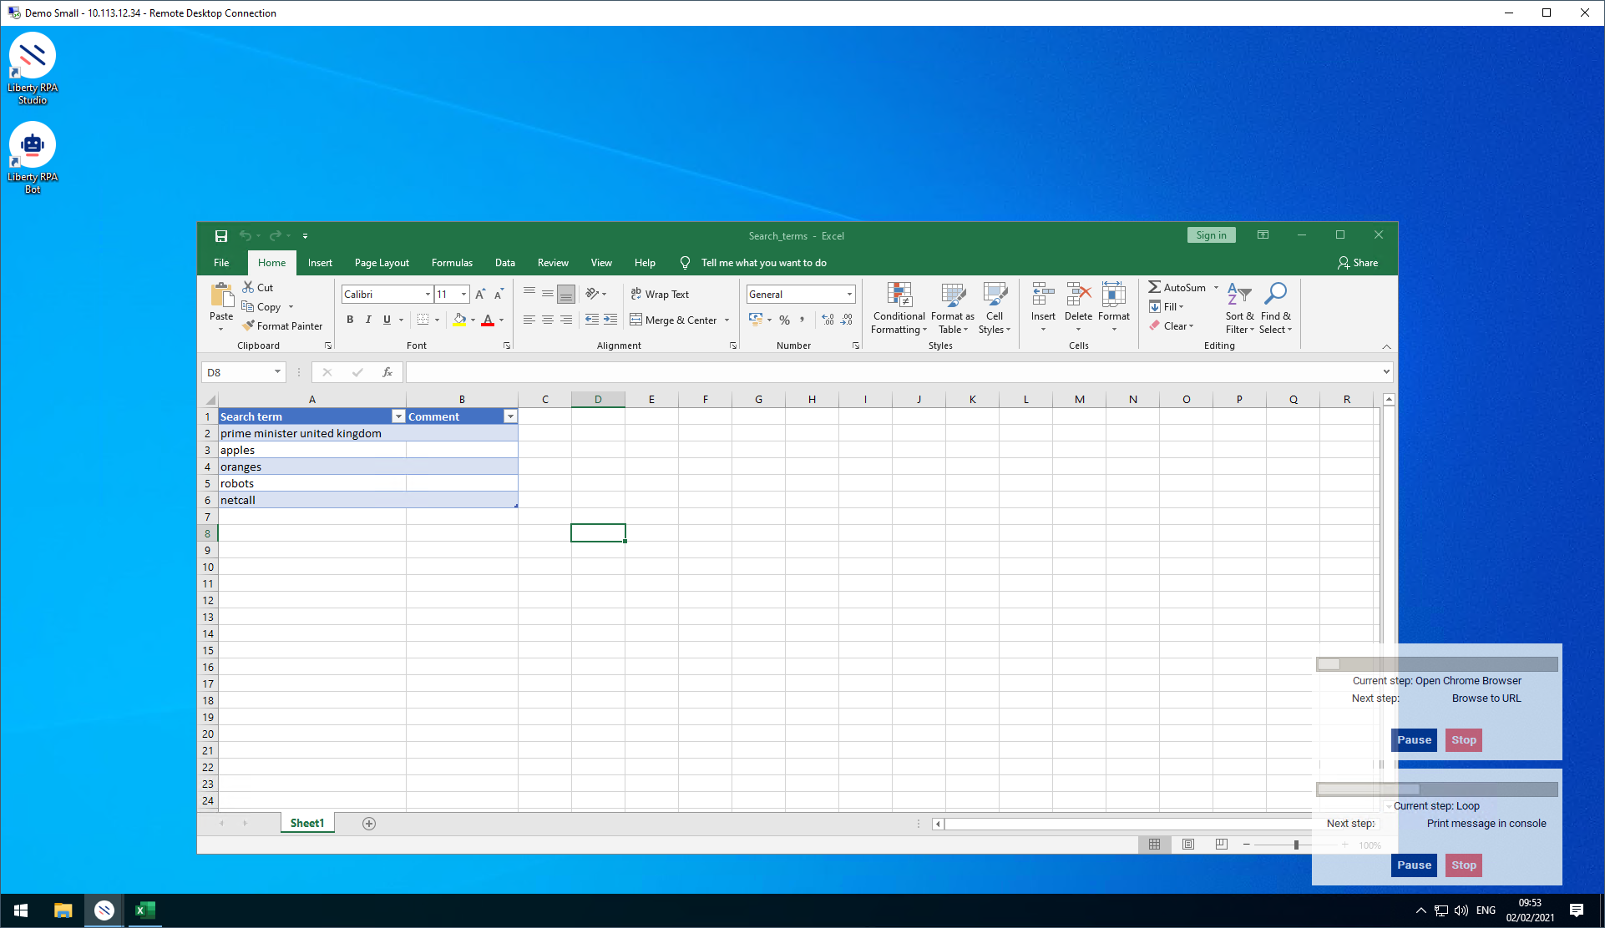Click the Find & Select magnifier icon
1605x928 pixels.
1275,295
